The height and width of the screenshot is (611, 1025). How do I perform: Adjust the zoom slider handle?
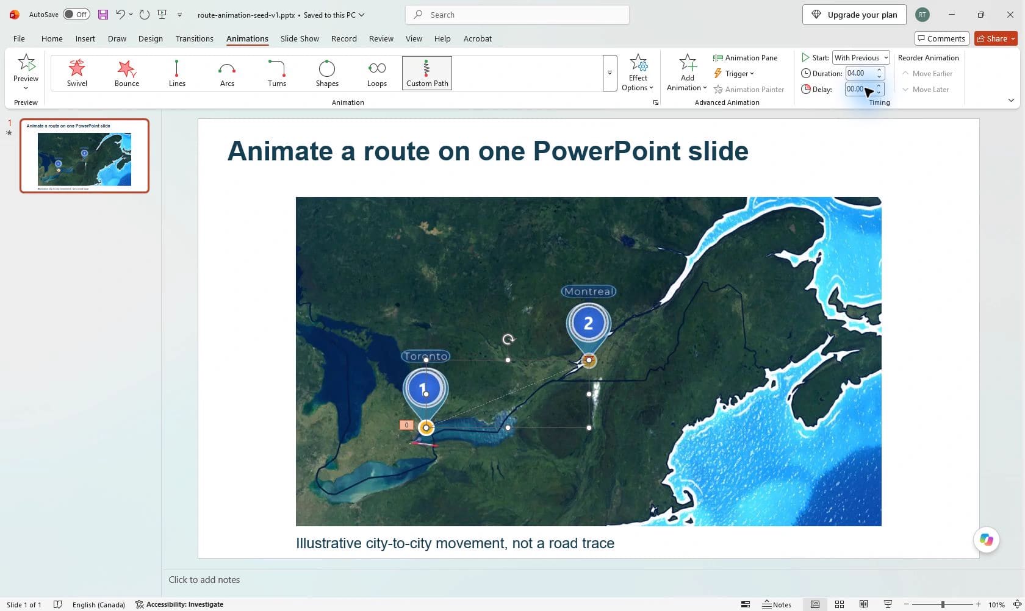pyautogui.click(x=943, y=604)
